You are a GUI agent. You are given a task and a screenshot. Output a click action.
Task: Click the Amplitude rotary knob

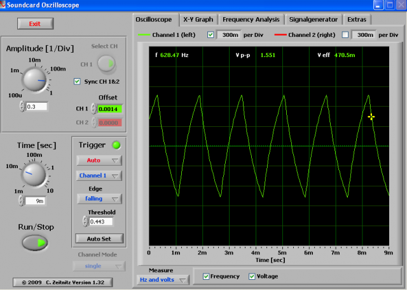click(x=34, y=80)
